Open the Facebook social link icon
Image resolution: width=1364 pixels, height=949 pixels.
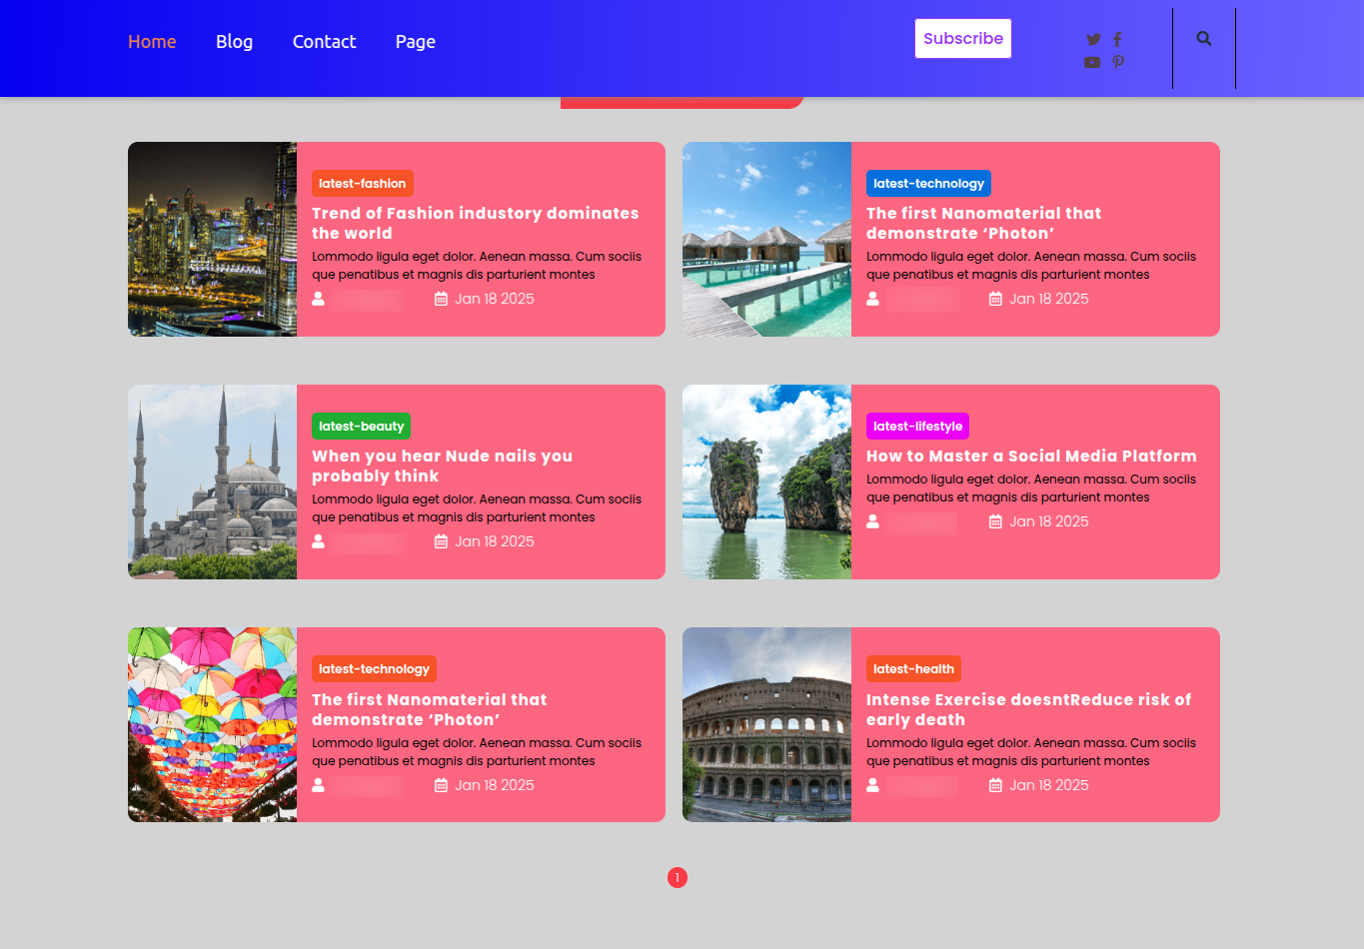coord(1117,40)
